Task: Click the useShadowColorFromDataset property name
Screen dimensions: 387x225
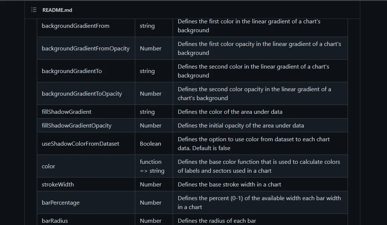Action: 80,144
